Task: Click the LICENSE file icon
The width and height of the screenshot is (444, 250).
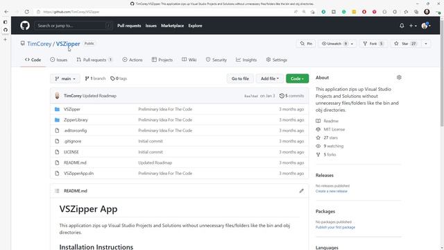Action: [57, 152]
